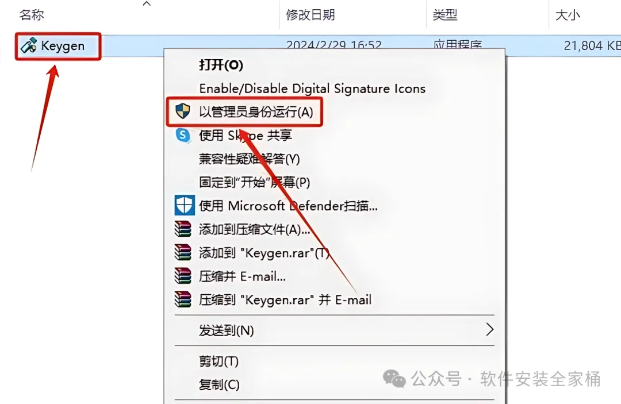Open 兼容性疑难解答(Y) entry

pos(249,159)
